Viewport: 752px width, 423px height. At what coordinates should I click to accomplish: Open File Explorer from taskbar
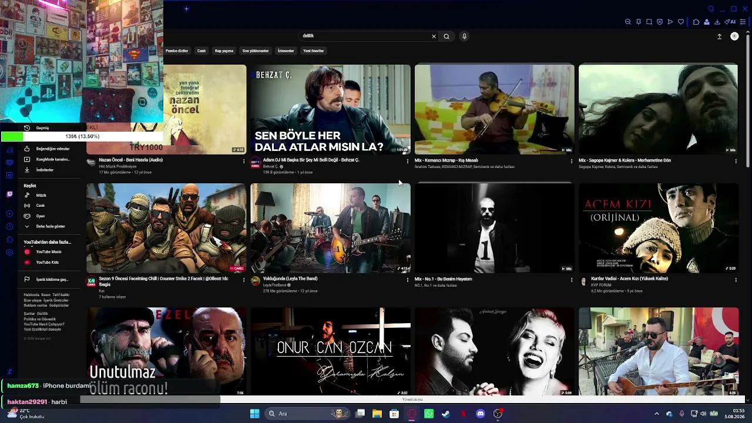tap(377, 414)
